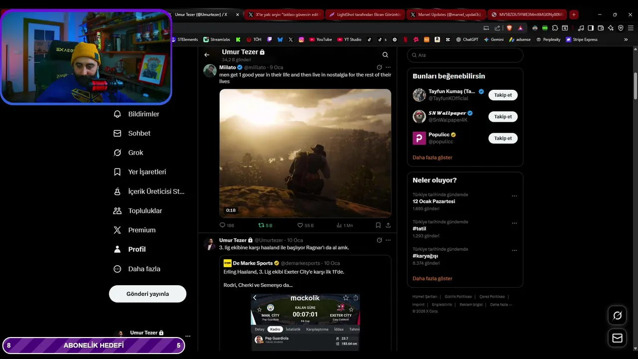Expand Daha fazla sidebar menu
The height and width of the screenshot is (359, 638).
pos(137,269)
